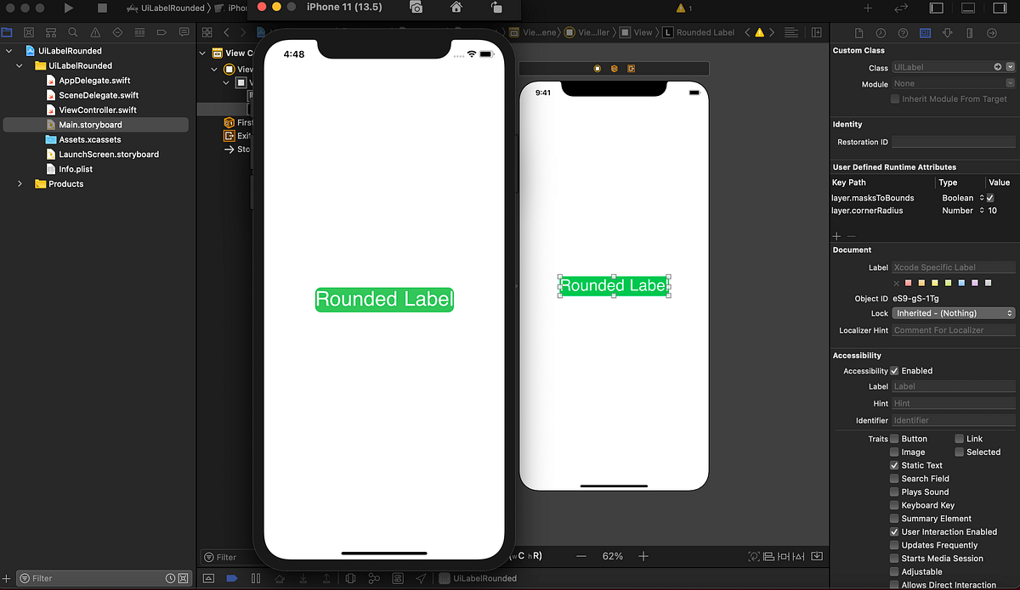Image resolution: width=1020 pixels, height=590 pixels.
Task: Open the Quick Help inspector
Action: click(x=902, y=33)
